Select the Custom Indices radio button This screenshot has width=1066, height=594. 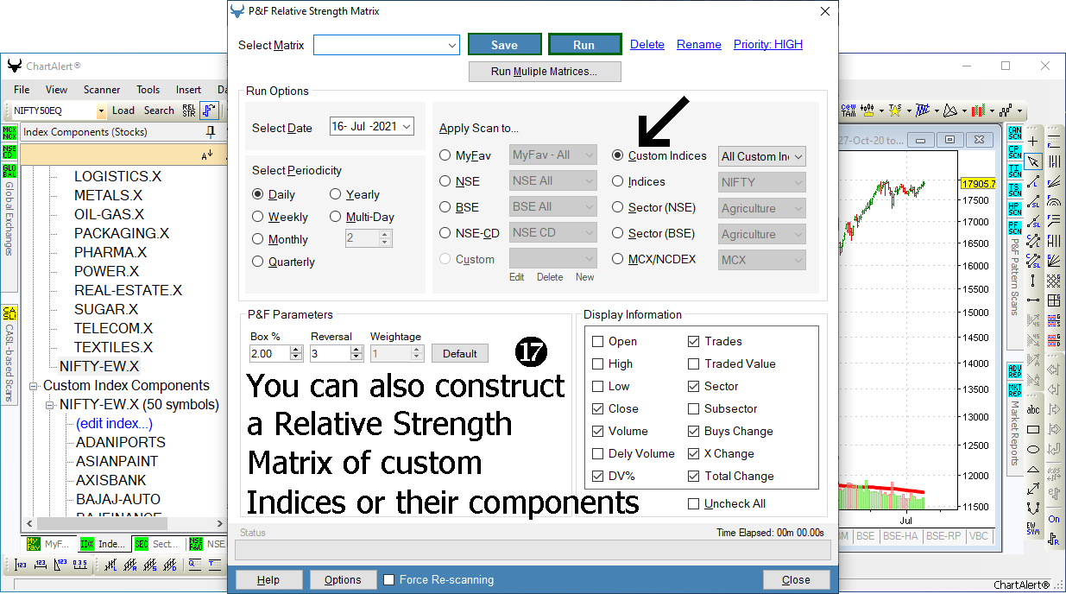click(x=617, y=155)
